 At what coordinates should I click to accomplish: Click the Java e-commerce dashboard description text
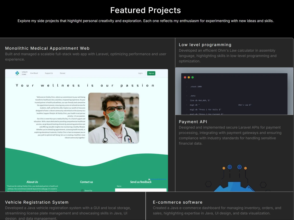pos(217,210)
